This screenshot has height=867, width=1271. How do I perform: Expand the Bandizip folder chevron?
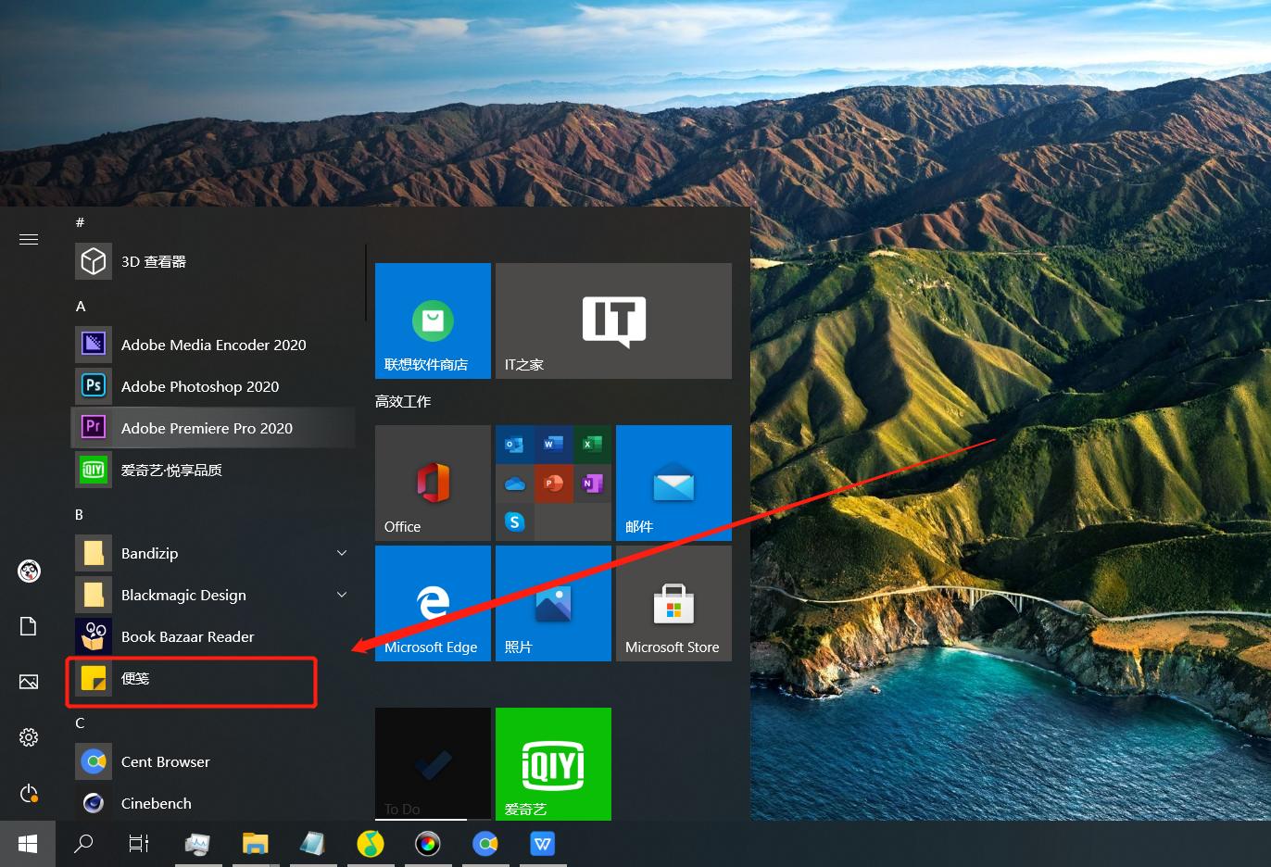[342, 553]
